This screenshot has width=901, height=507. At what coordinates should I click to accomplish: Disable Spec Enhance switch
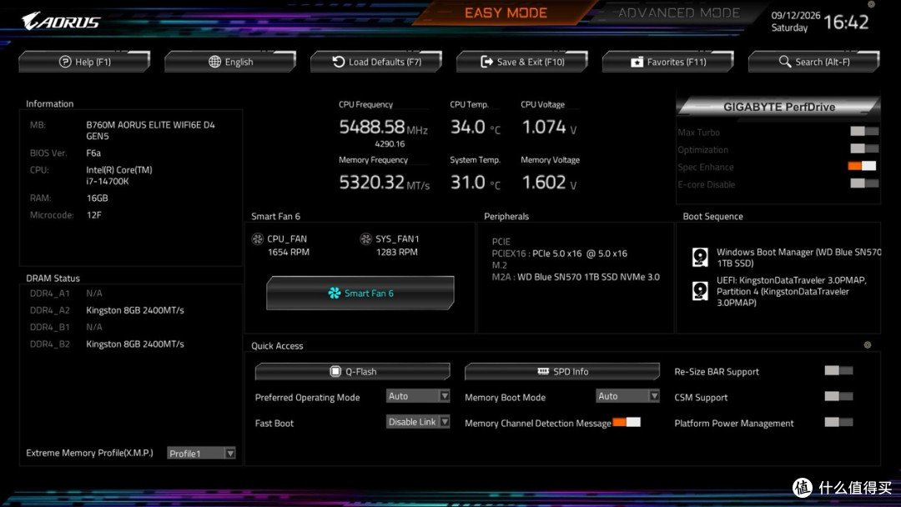point(862,166)
